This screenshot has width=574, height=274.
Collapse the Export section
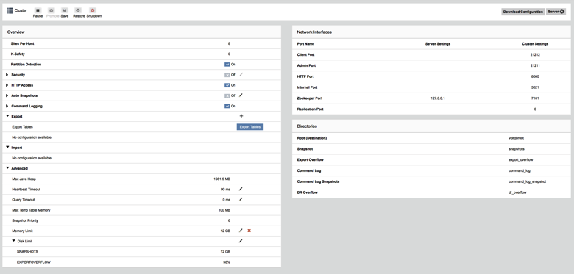[7, 116]
